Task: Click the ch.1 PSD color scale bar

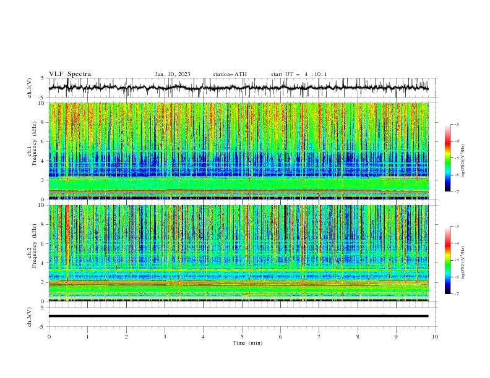Action: [x=447, y=158]
